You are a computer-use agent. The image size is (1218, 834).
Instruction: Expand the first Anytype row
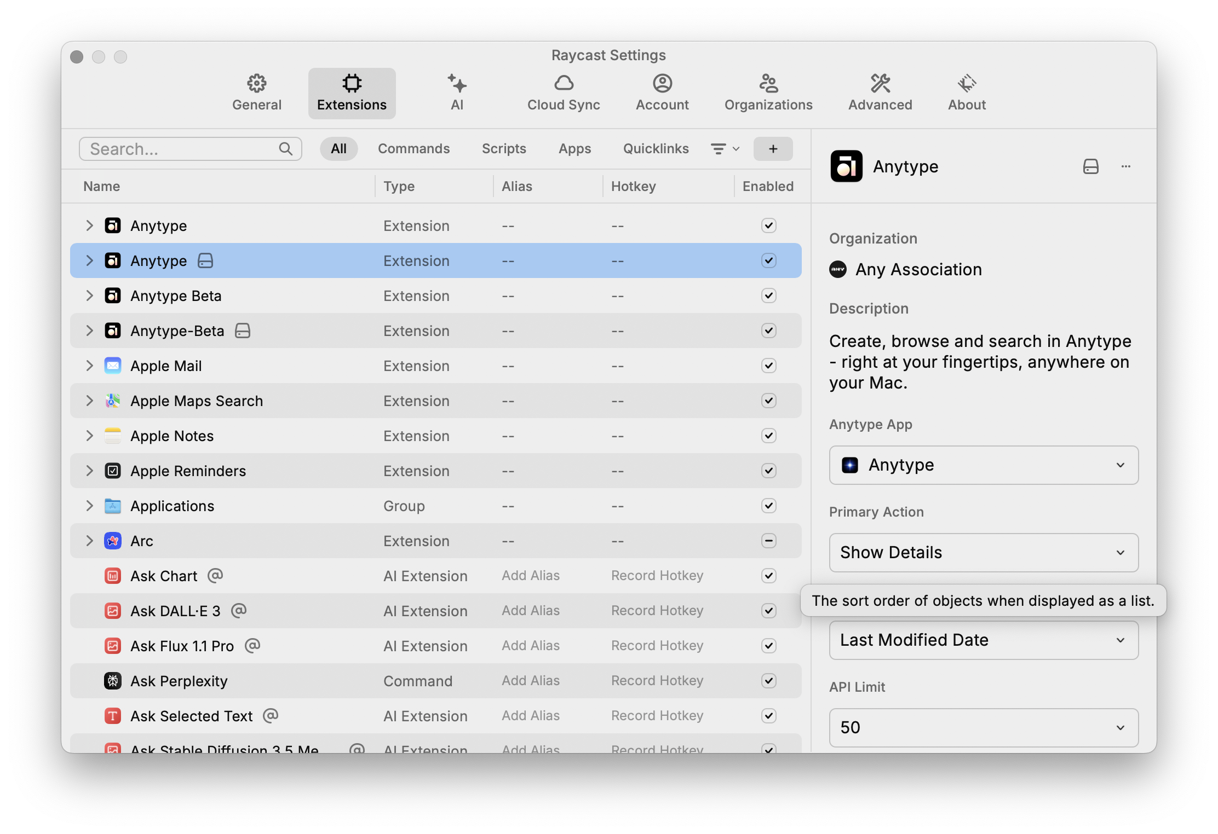pyautogui.click(x=89, y=225)
